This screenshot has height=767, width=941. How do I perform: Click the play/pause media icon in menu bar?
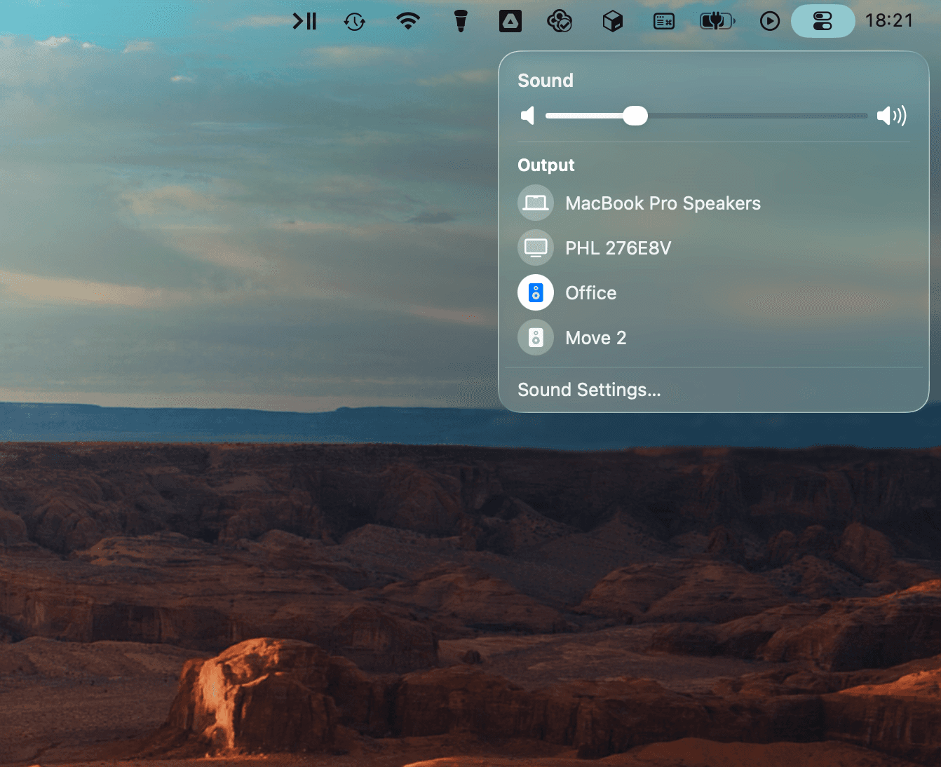tap(304, 22)
